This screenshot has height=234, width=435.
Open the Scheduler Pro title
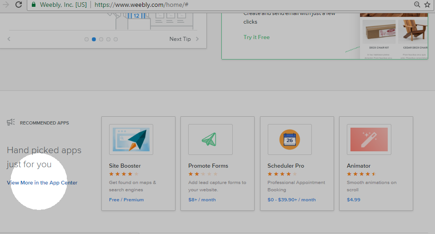coord(286,166)
